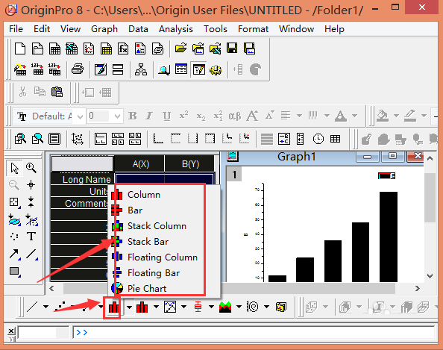Open the Format menu

(x=253, y=29)
